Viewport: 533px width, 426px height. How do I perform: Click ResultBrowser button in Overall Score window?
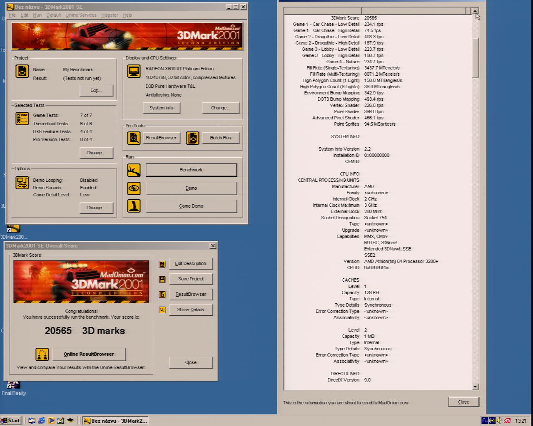[191, 295]
